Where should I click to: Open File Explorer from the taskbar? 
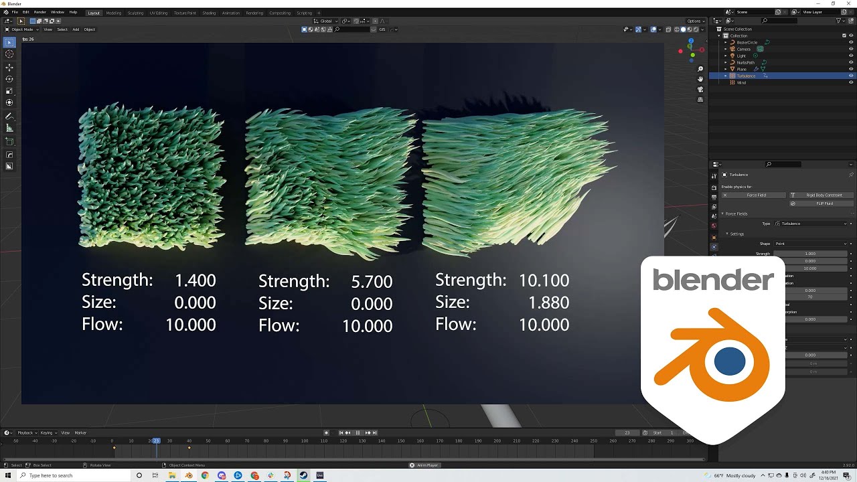pos(172,475)
